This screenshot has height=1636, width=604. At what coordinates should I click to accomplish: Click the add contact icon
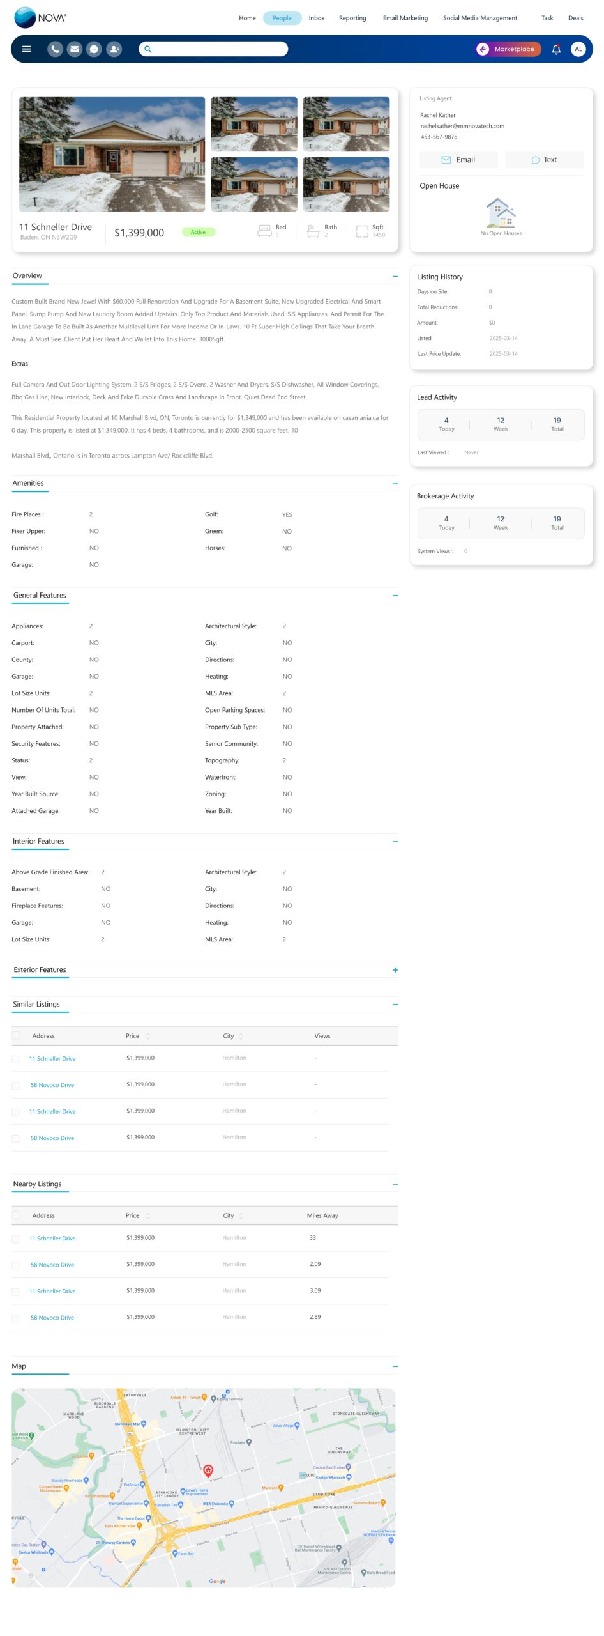point(114,49)
